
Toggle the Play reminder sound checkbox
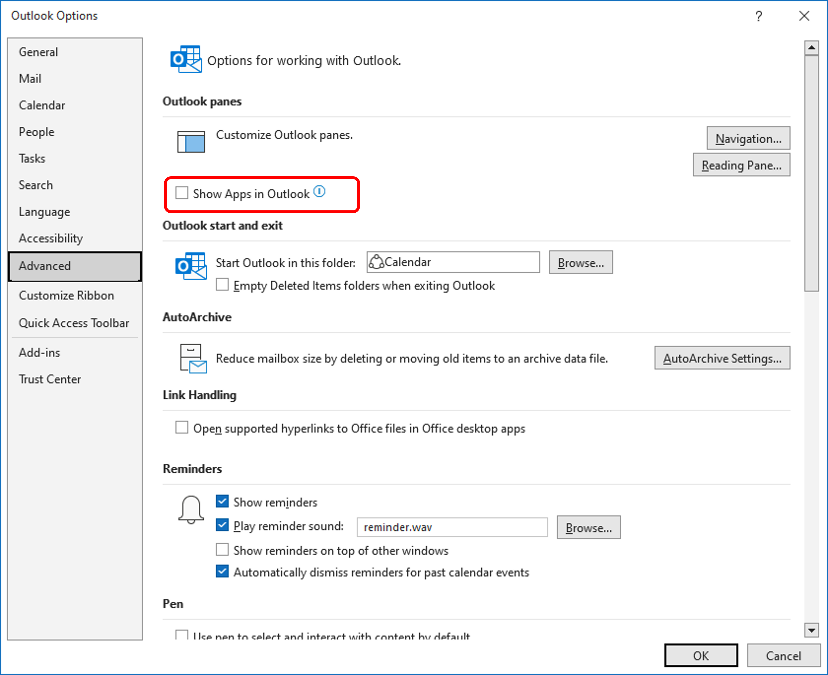click(x=222, y=525)
